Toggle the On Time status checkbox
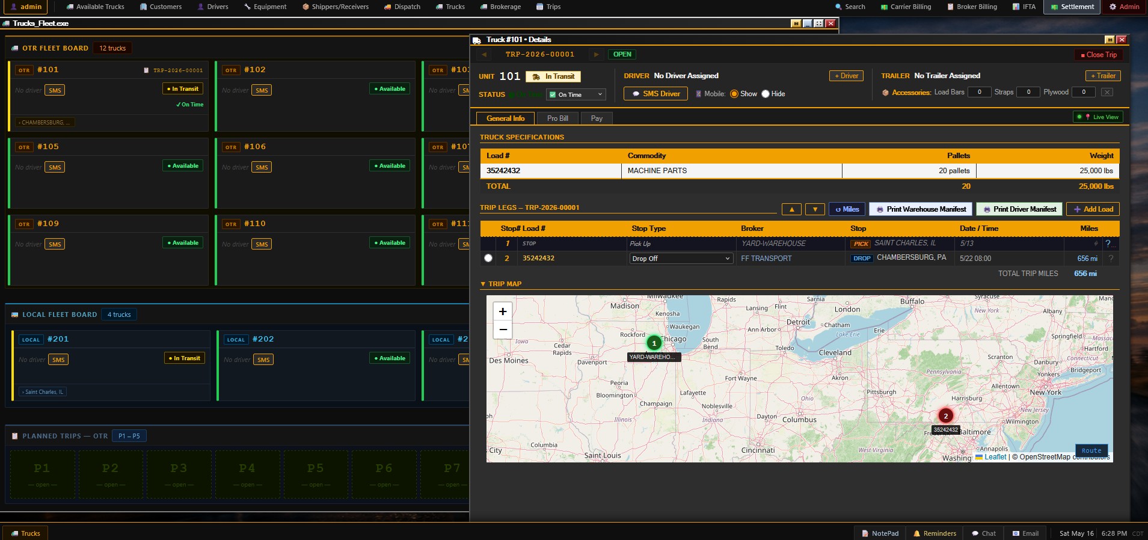1148x540 pixels. pyautogui.click(x=553, y=95)
